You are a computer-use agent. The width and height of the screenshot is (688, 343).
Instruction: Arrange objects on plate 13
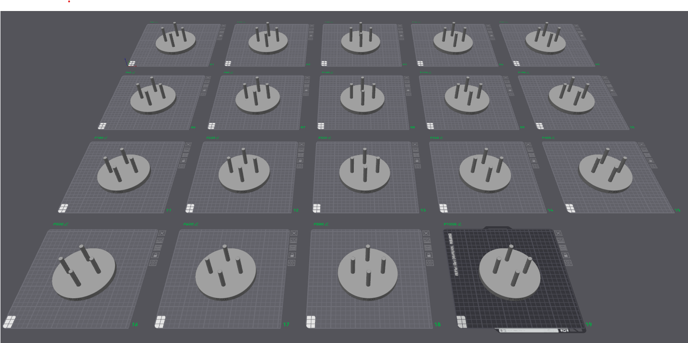(416, 155)
